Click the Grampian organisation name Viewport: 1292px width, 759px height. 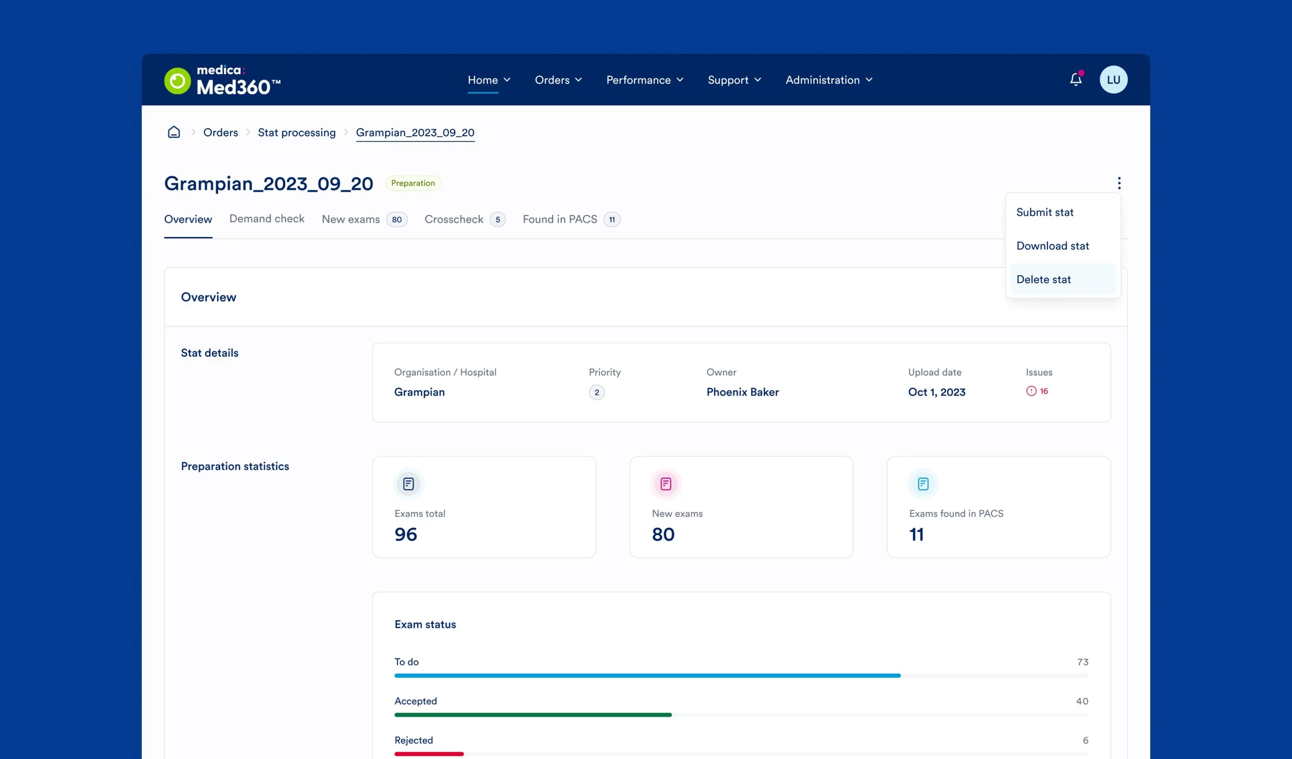click(x=419, y=392)
